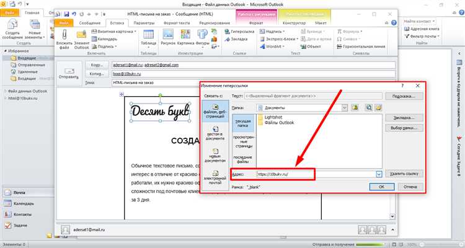465x248 pixels.
Task: Open the Надпись text box dropdown
Action: click(x=272, y=31)
